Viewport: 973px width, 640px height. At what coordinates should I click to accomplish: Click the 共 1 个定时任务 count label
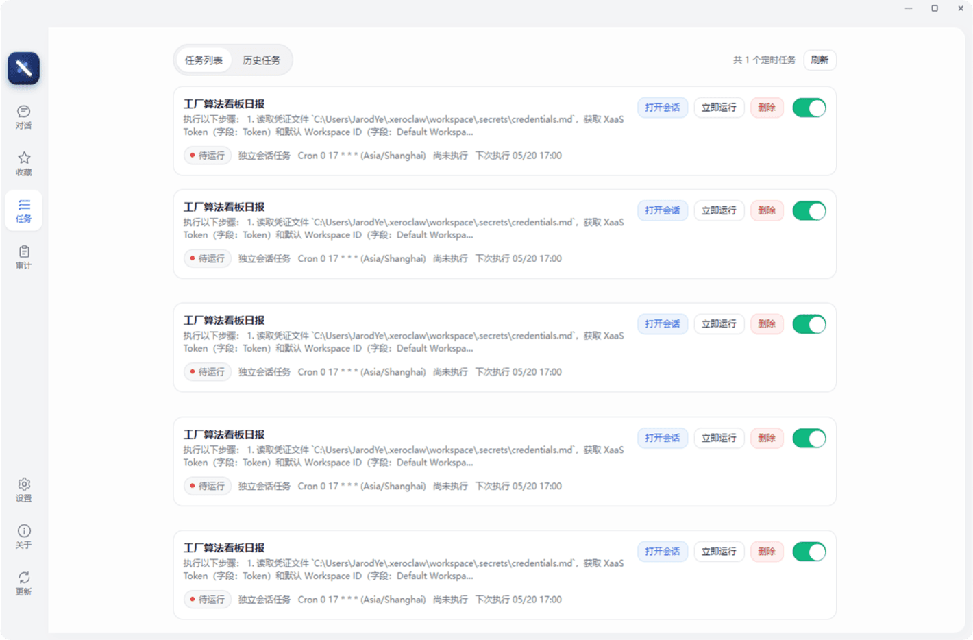click(x=764, y=60)
